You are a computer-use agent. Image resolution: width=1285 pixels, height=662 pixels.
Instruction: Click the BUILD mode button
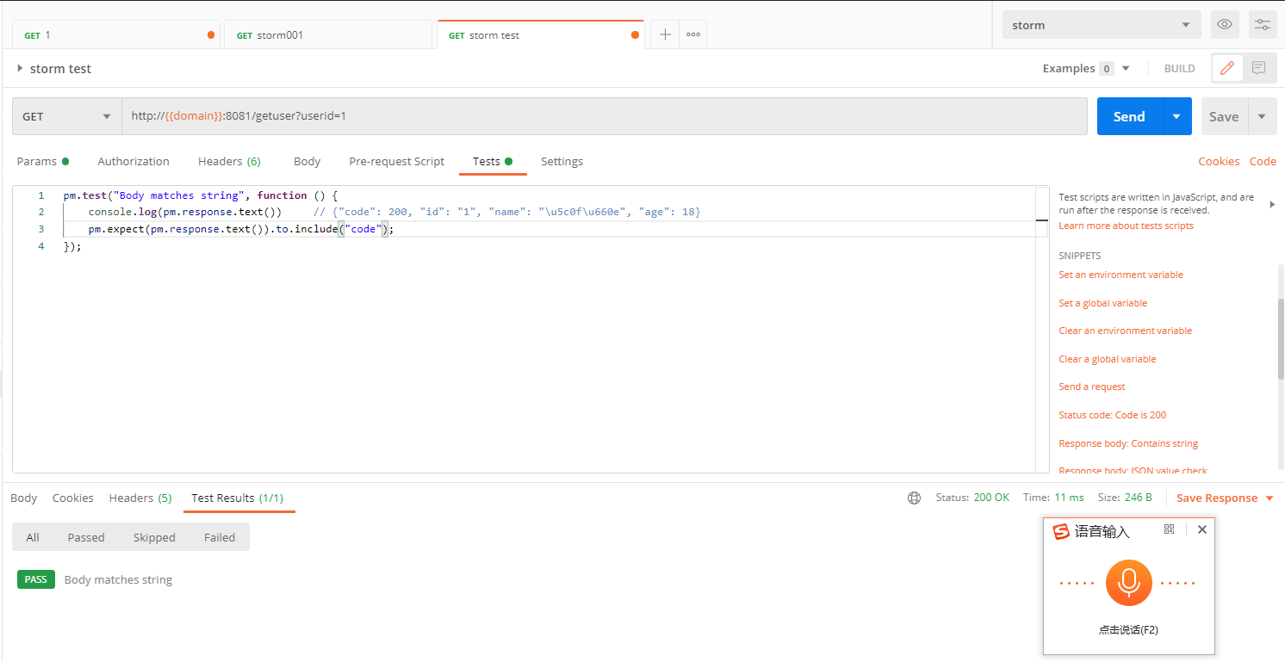pos(1179,68)
